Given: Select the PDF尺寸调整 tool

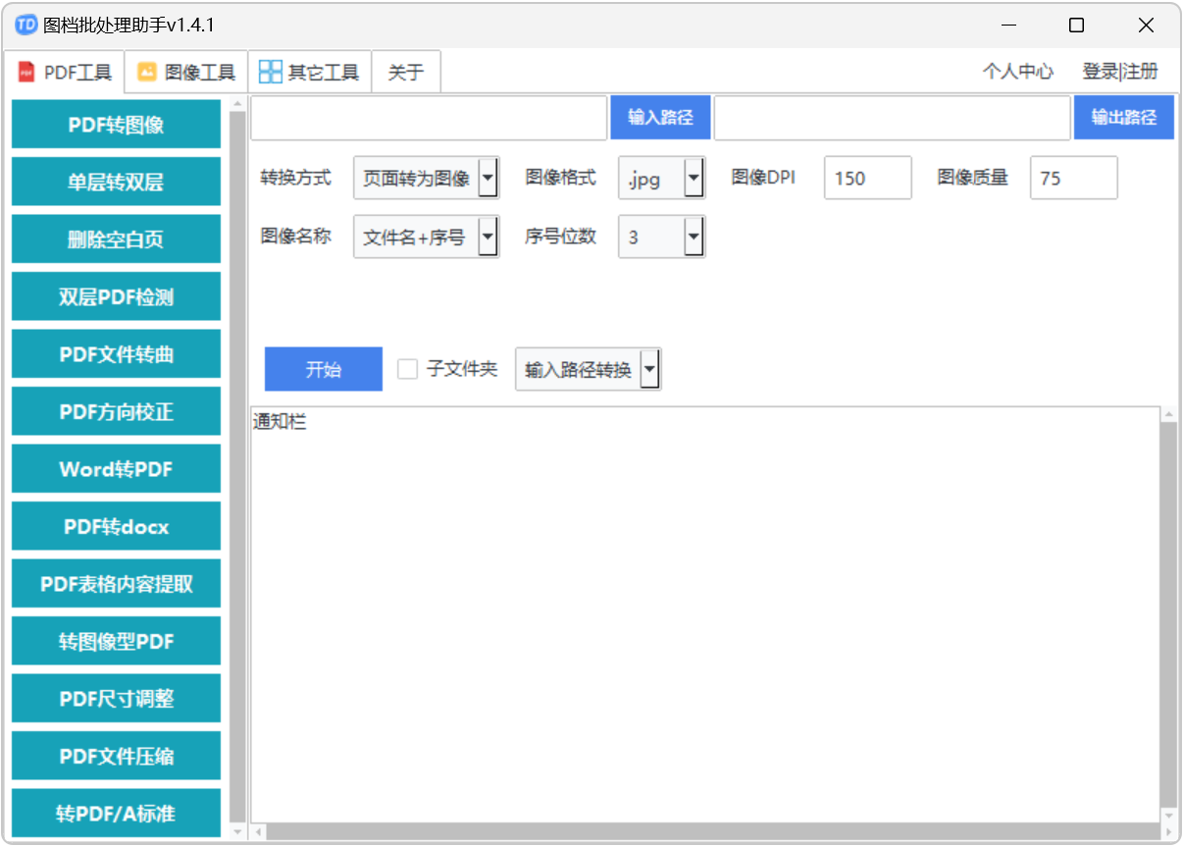Looking at the screenshot, I should tap(116, 699).
